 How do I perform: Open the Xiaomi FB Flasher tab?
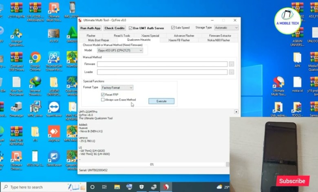[x=179, y=40]
